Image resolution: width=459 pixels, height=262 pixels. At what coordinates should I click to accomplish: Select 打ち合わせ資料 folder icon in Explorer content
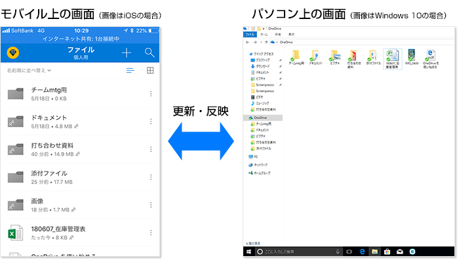(353, 60)
